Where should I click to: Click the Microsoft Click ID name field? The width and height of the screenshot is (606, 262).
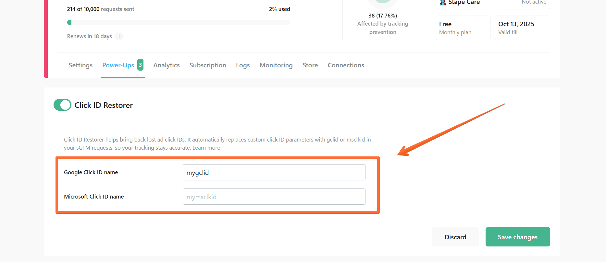tap(274, 197)
